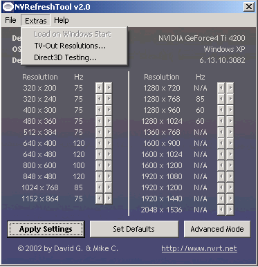This screenshot has height=267, width=258.
Task: Raise Hz for 2048 x 1536
Action: point(230,210)
